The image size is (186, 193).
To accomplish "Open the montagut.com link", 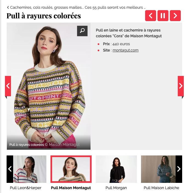I will point(125,50).
